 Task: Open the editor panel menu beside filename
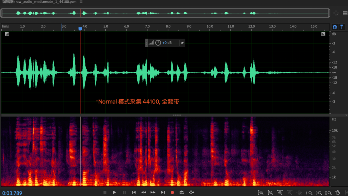click(81, 2)
